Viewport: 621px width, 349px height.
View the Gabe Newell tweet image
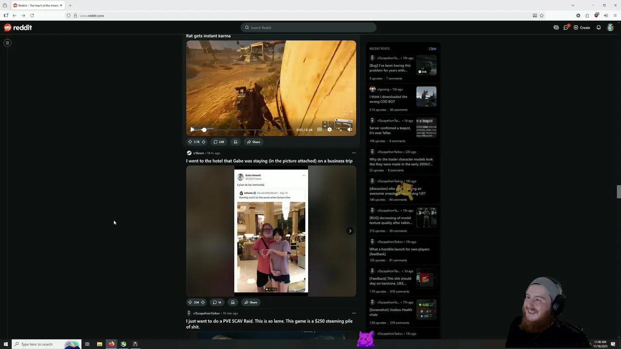coord(271,231)
